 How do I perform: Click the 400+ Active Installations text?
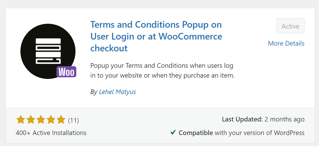[x=51, y=133]
